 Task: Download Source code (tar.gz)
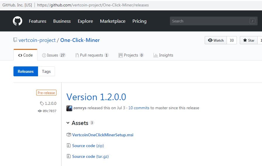point(90,156)
